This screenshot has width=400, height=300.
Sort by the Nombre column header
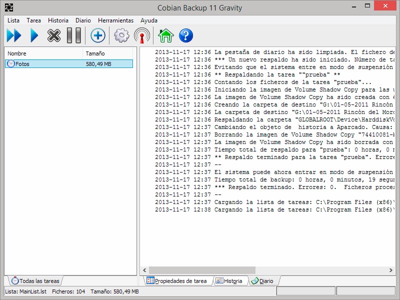[43, 53]
